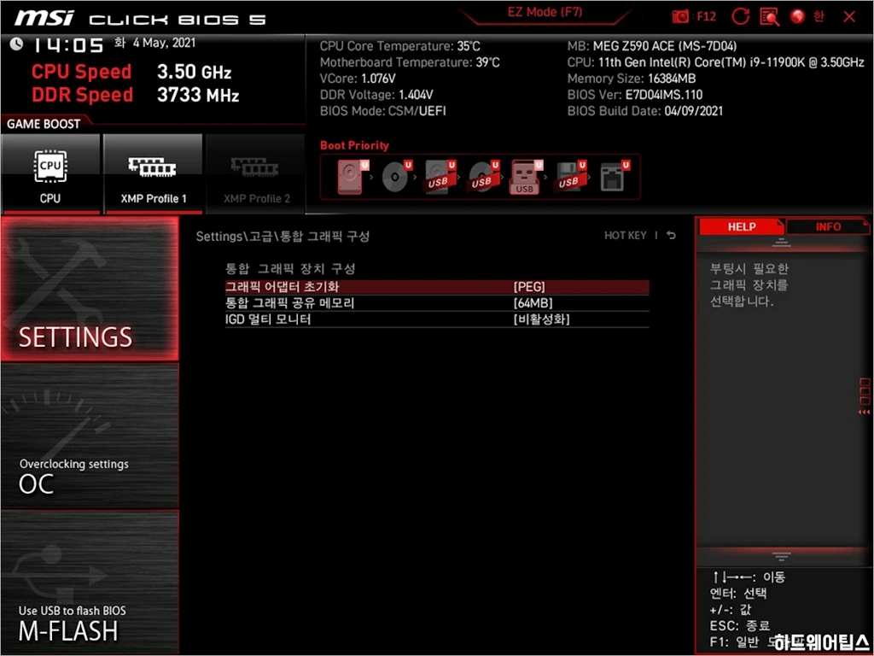The height and width of the screenshot is (656, 874).
Task: Enable XMP Profile 2
Action: click(256, 173)
